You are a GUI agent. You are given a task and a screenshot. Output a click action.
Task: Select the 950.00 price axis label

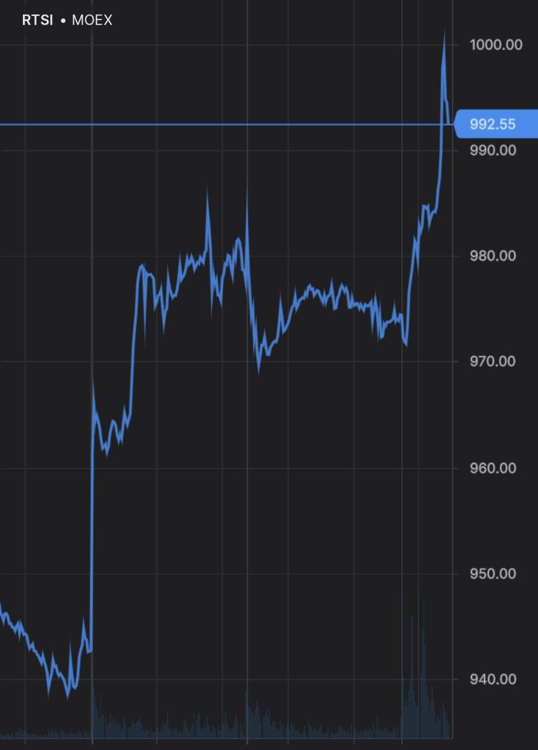[x=492, y=573]
